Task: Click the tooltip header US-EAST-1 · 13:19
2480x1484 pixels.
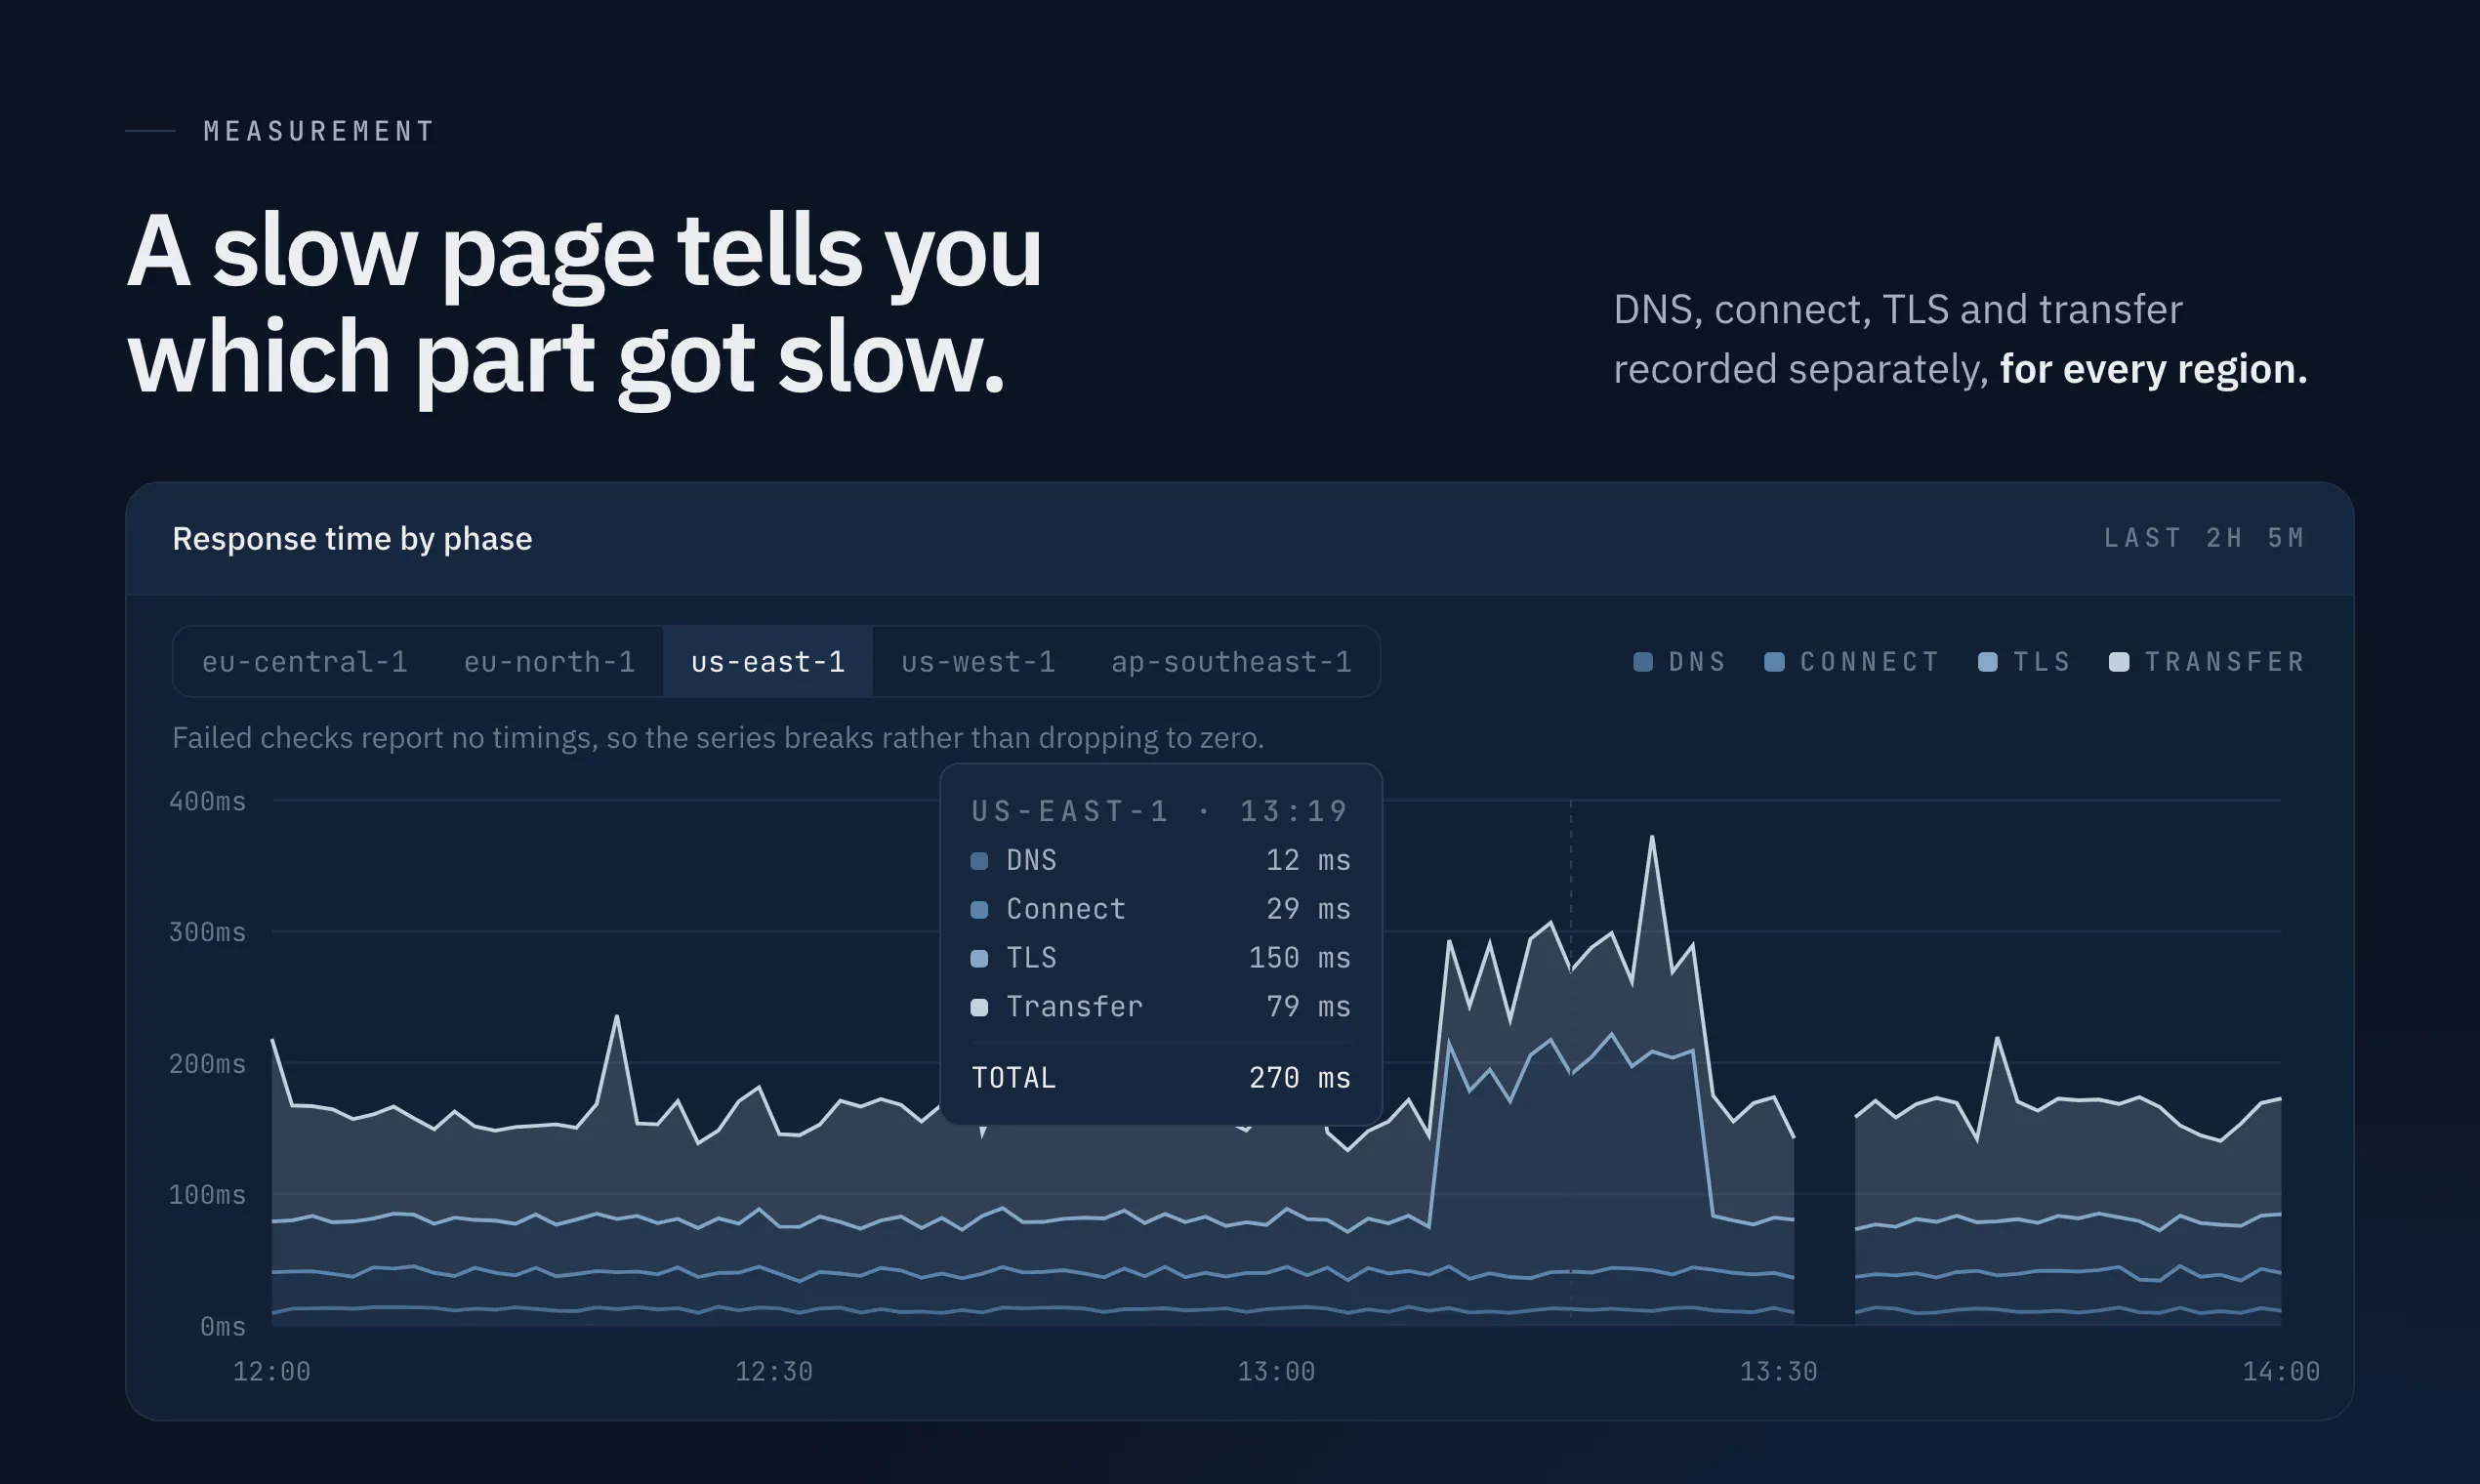Action: 1160,811
